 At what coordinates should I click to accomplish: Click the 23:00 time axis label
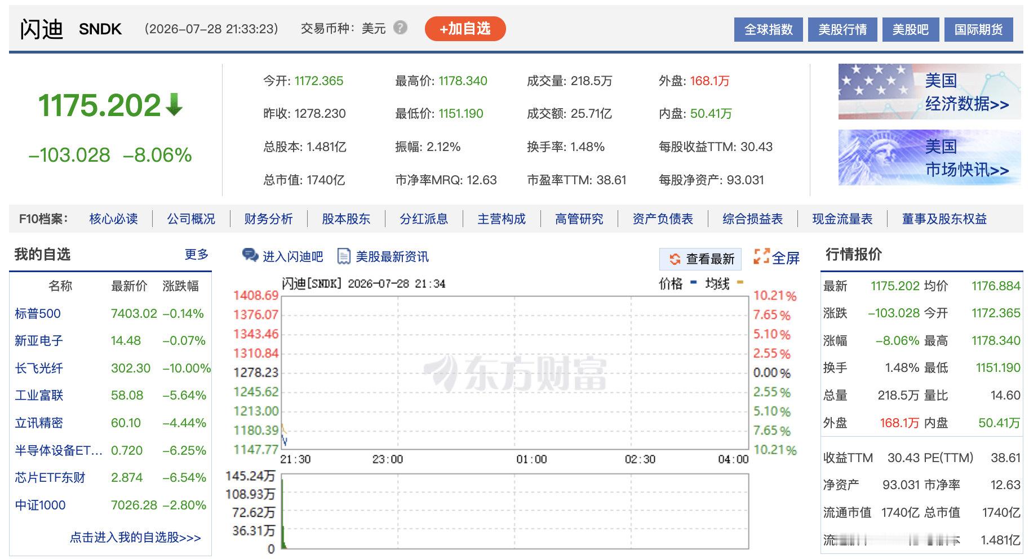pos(388,459)
